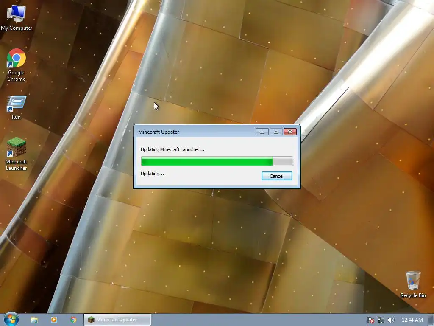Viewport: 434px width, 326px height.
Task: Open Windows Explorer from the taskbar
Action: tap(34, 320)
